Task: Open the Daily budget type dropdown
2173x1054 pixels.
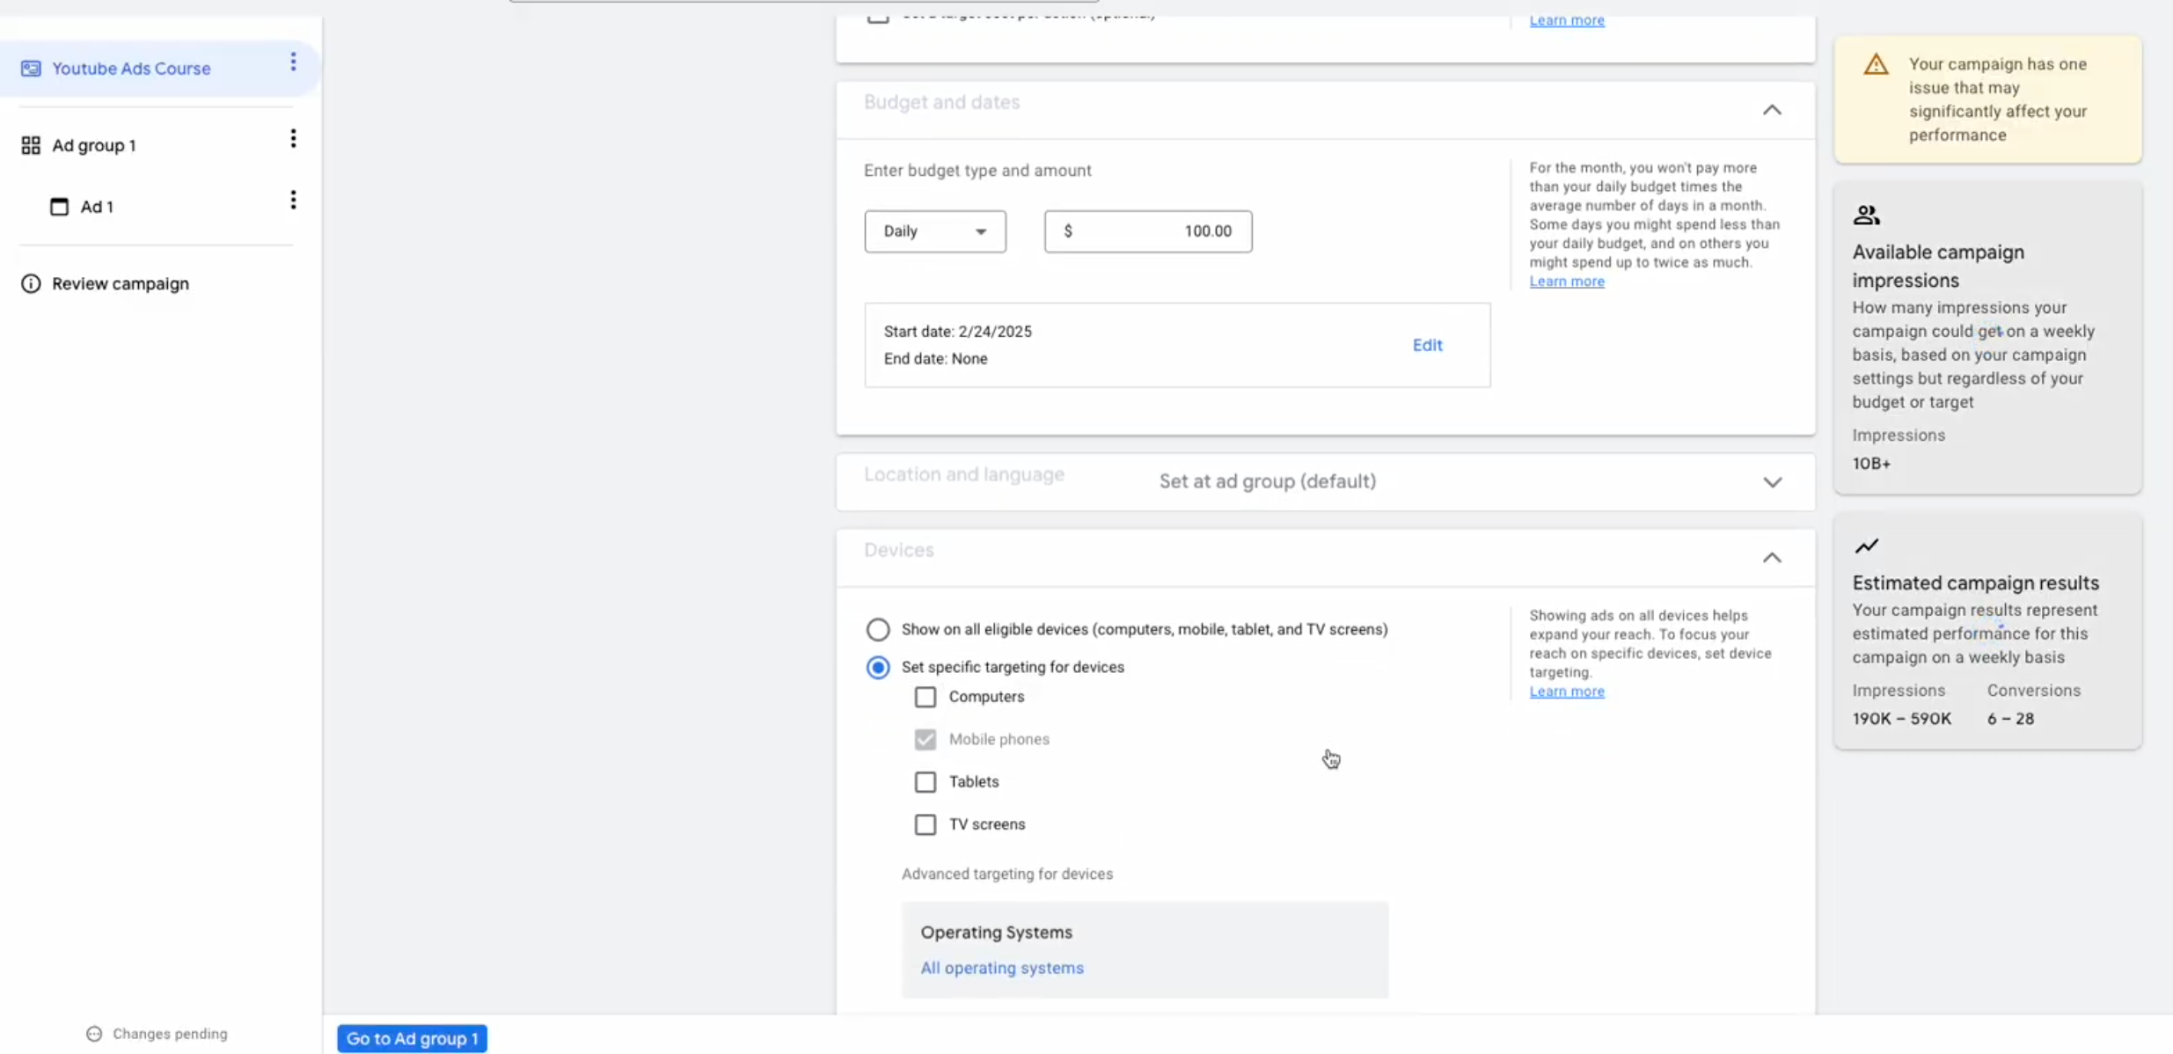Action: (934, 231)
